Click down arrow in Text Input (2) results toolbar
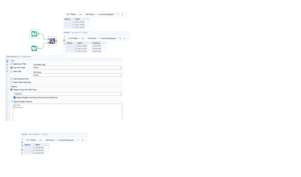This screenshot has width=301, height=177. (x=125, y=38)
